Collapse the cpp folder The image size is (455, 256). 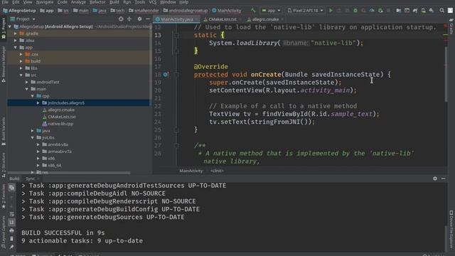click(x=33, y=96)
